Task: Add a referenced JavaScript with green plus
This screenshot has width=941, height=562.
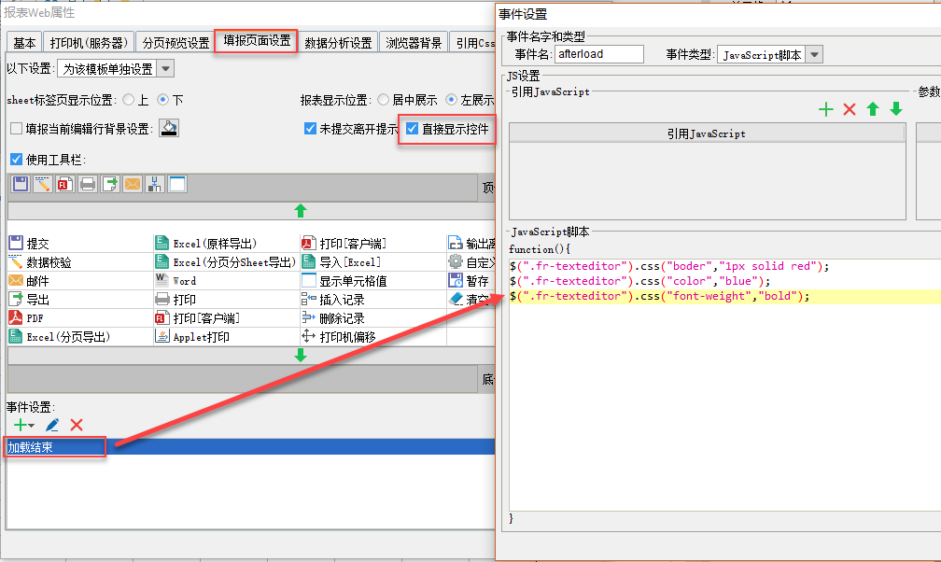Action: click(826, 109)
